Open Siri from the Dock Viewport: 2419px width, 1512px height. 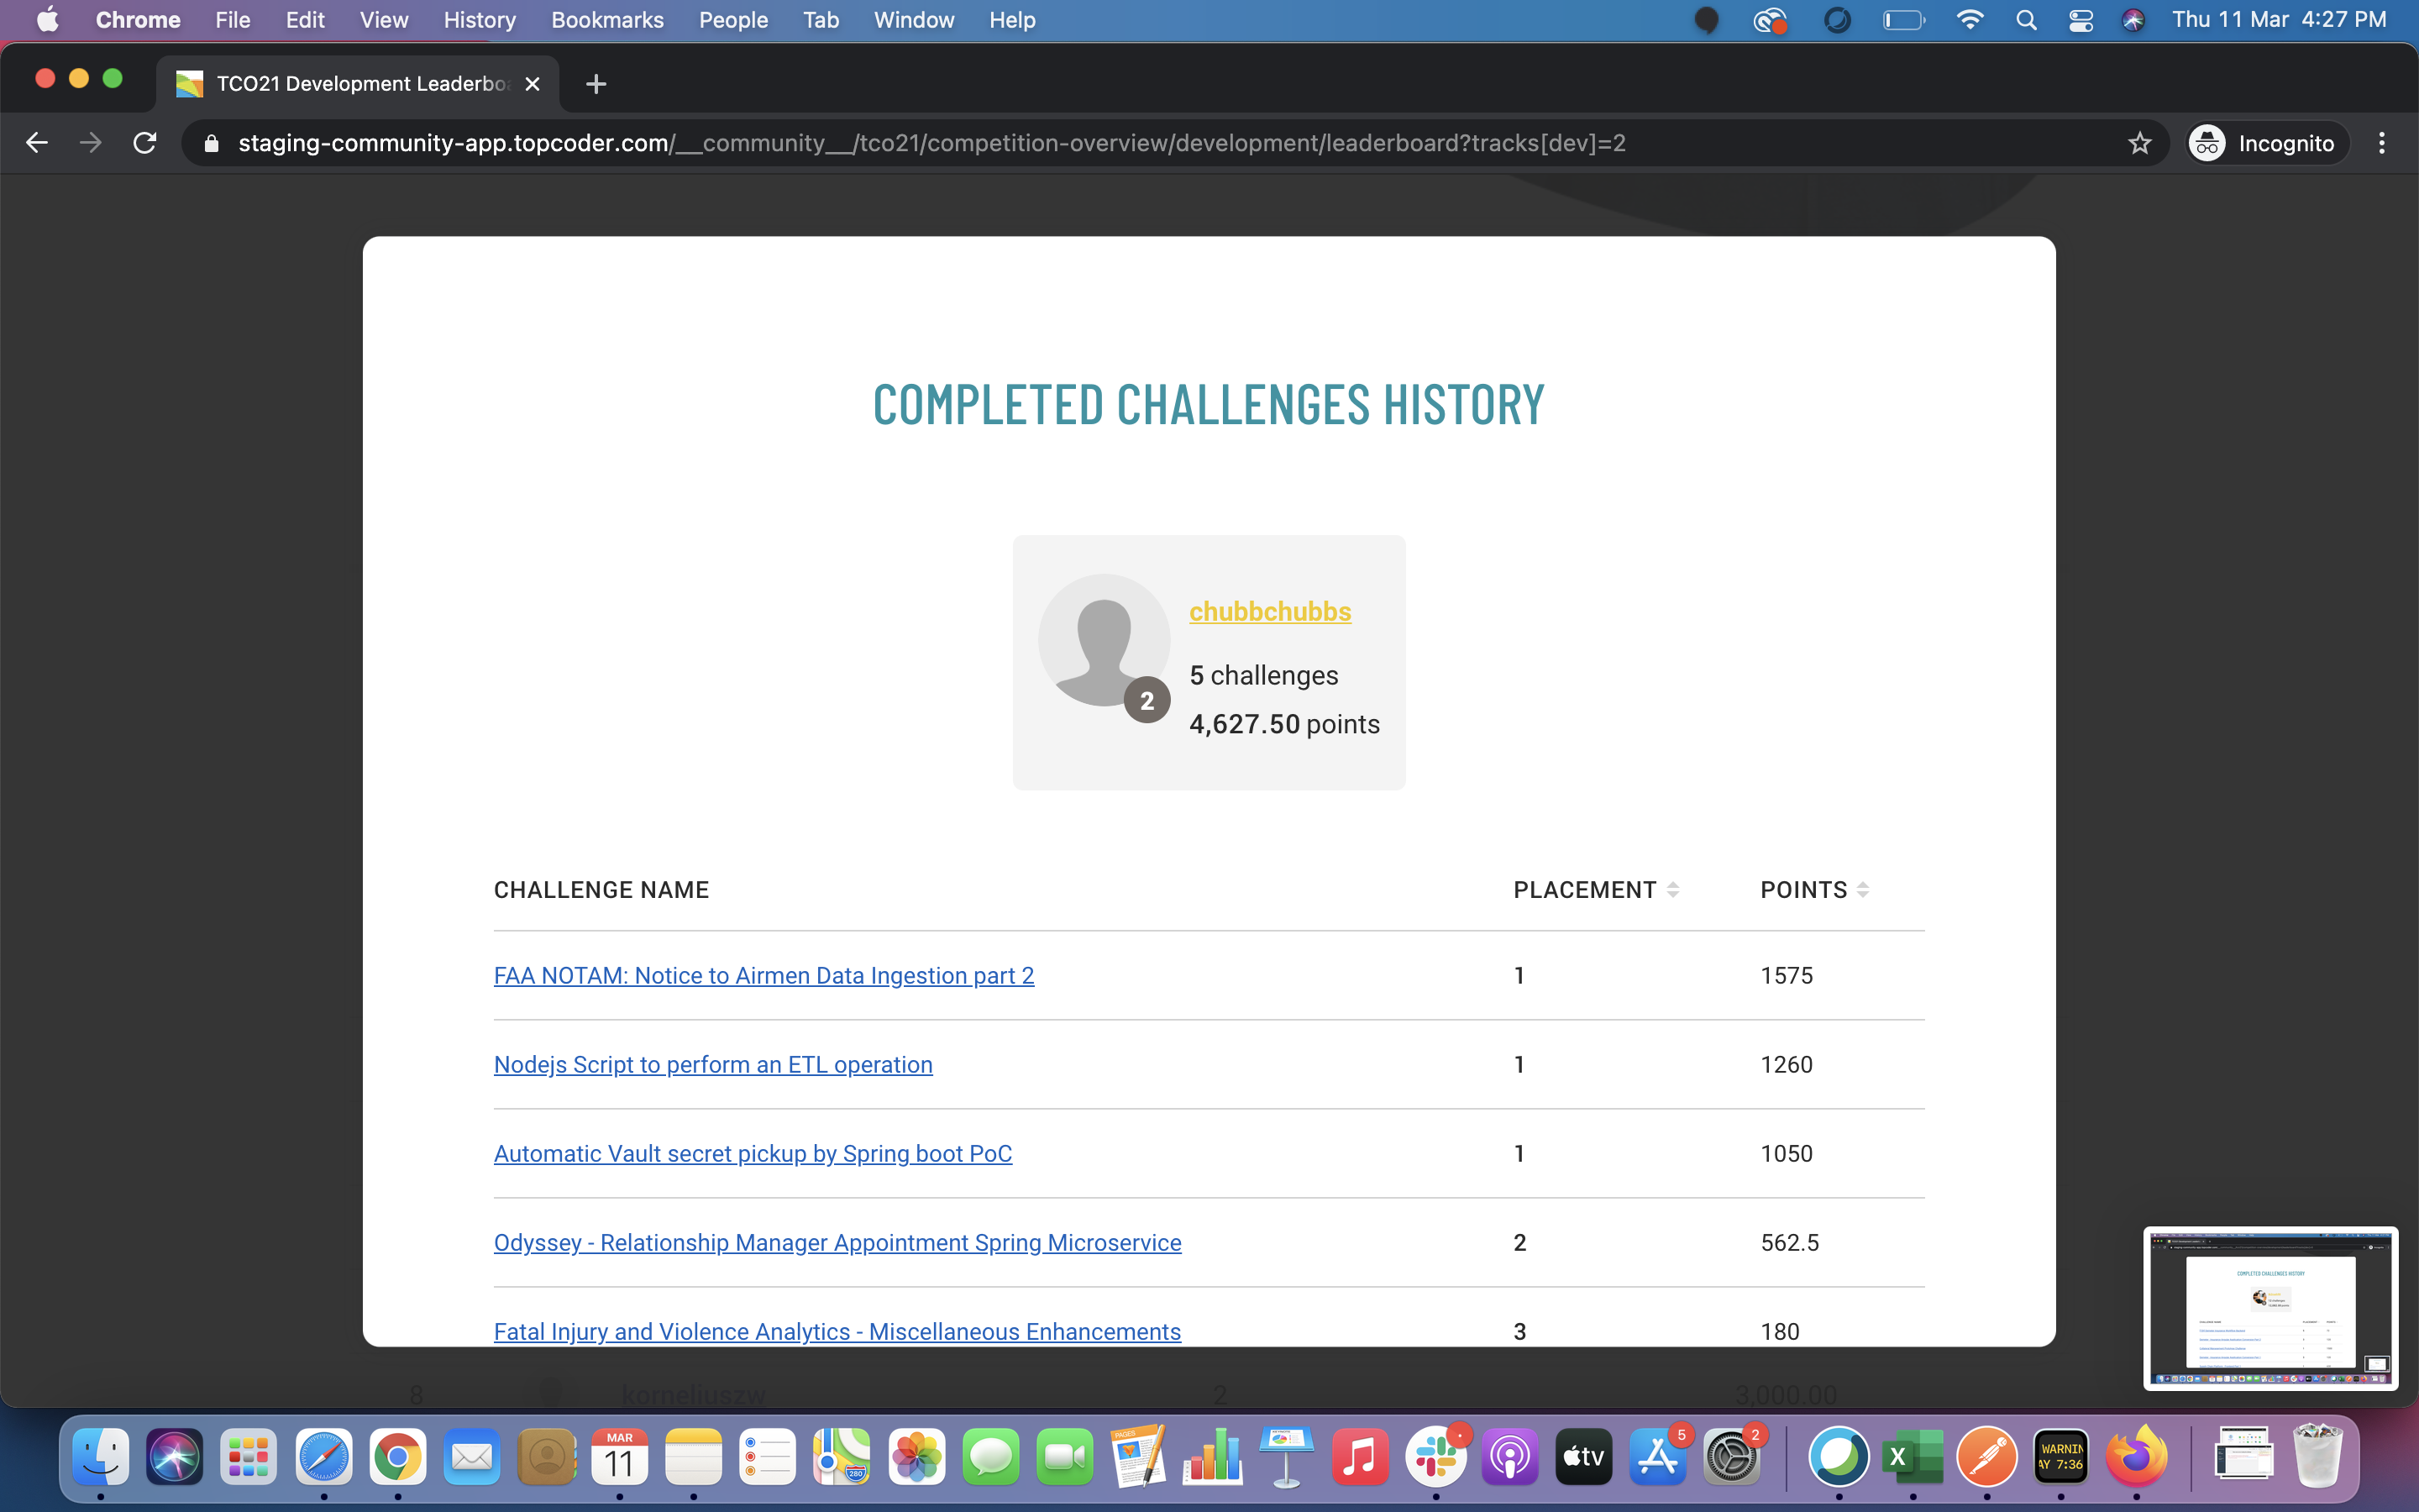pyautogui.click(x=175, y=1457)
